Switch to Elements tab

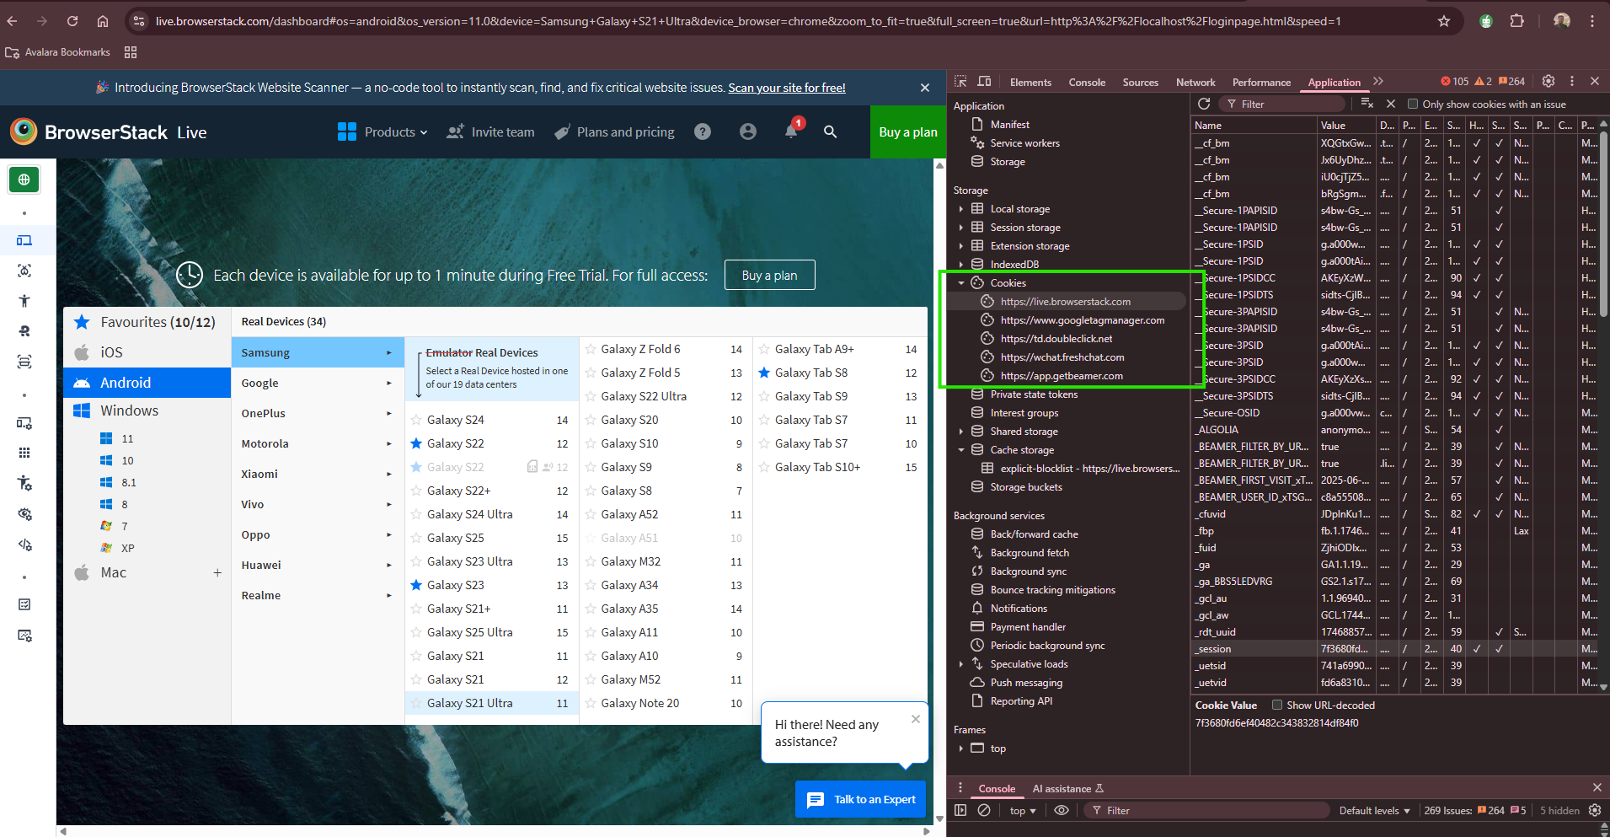pos(1030,83)
